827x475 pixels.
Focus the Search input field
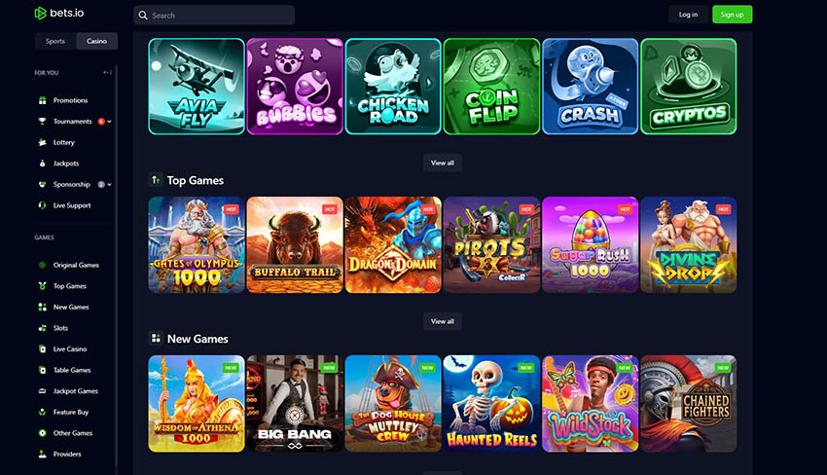pyautogui.click(x=214, y=16)
